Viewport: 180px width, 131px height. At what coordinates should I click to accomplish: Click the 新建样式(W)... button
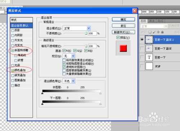(x=123, y=32)
